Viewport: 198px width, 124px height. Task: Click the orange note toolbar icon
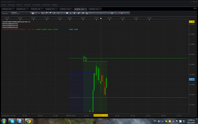(x=67, y=13)
